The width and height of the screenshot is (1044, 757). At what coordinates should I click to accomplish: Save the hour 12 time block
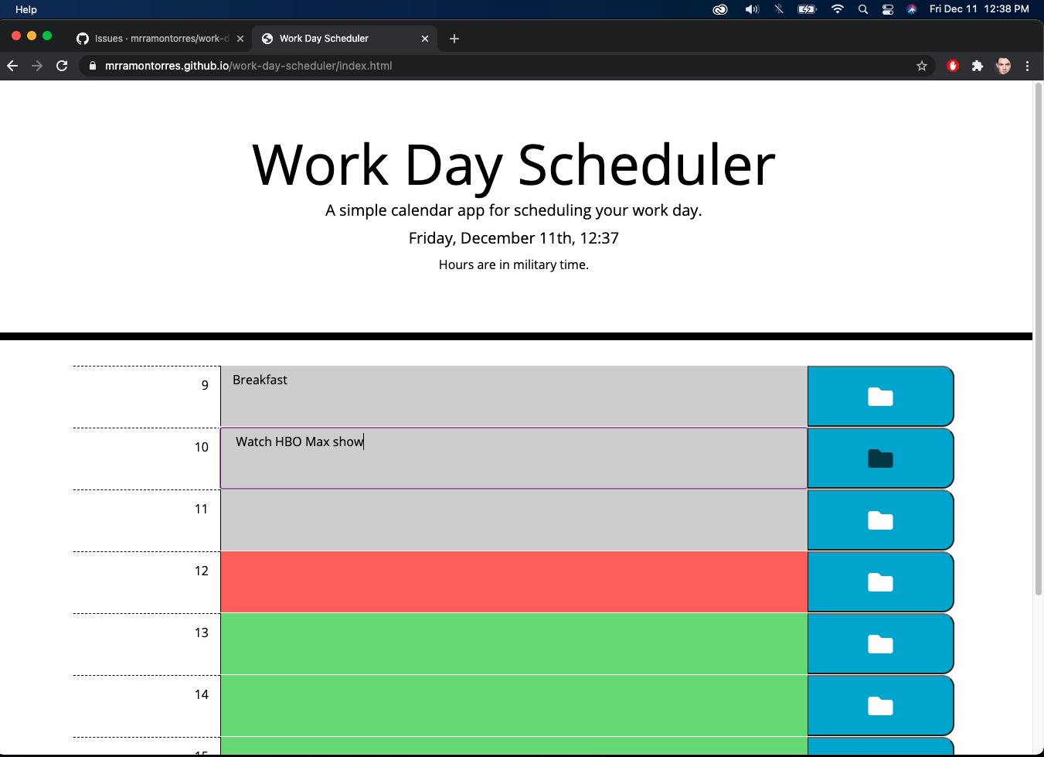(880, 582)
